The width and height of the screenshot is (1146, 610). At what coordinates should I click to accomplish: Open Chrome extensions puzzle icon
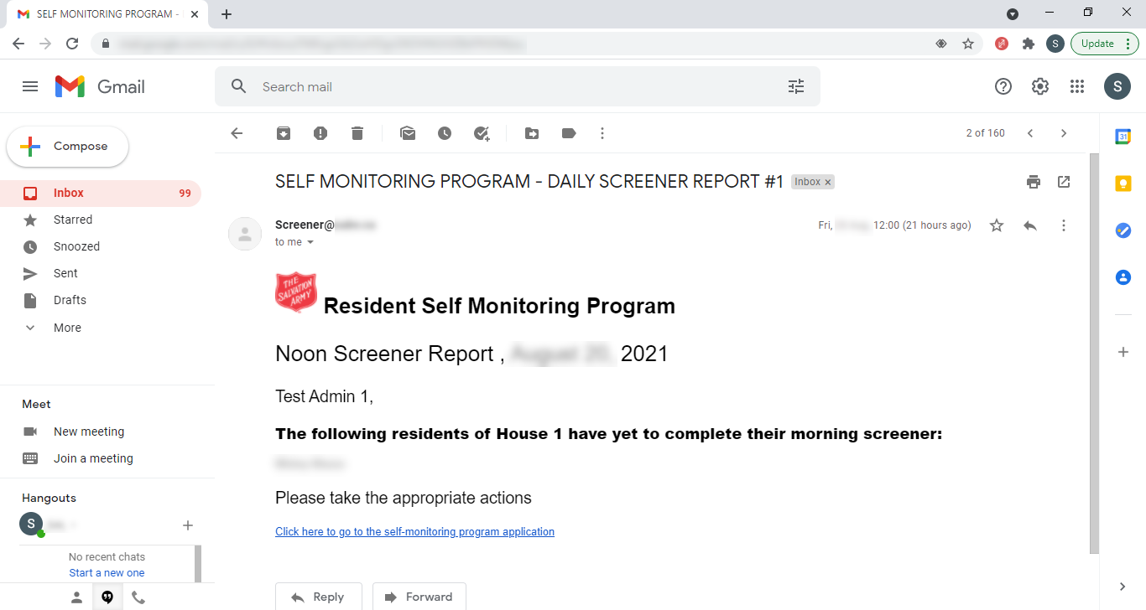(x=1029, y=44)
